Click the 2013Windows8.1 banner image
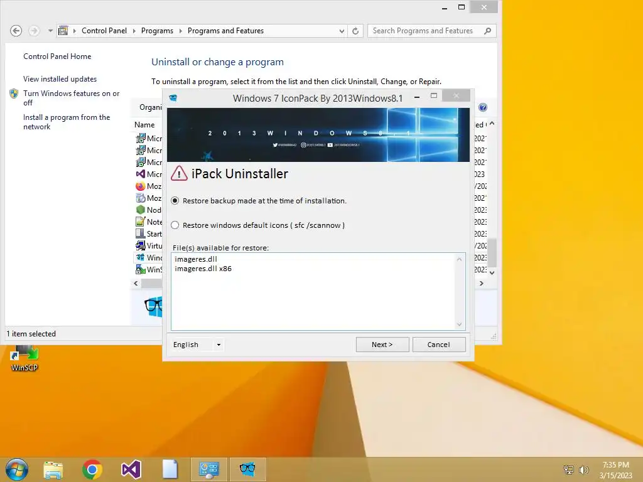This screenshot has width=643, height=482. 318,135
